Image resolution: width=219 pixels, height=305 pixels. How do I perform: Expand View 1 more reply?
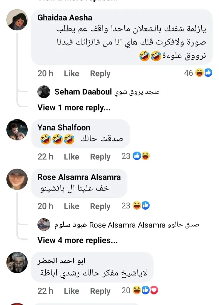[74, 108]
